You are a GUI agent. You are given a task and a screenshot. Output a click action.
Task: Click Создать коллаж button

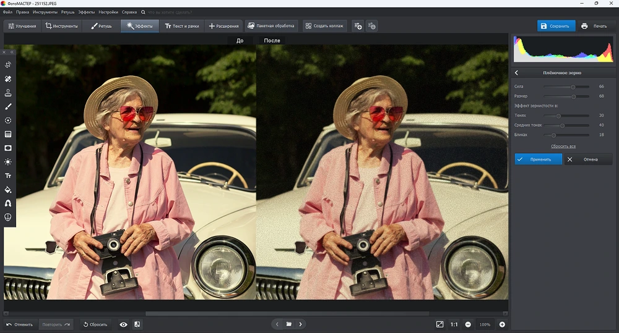tap(324, 26)
